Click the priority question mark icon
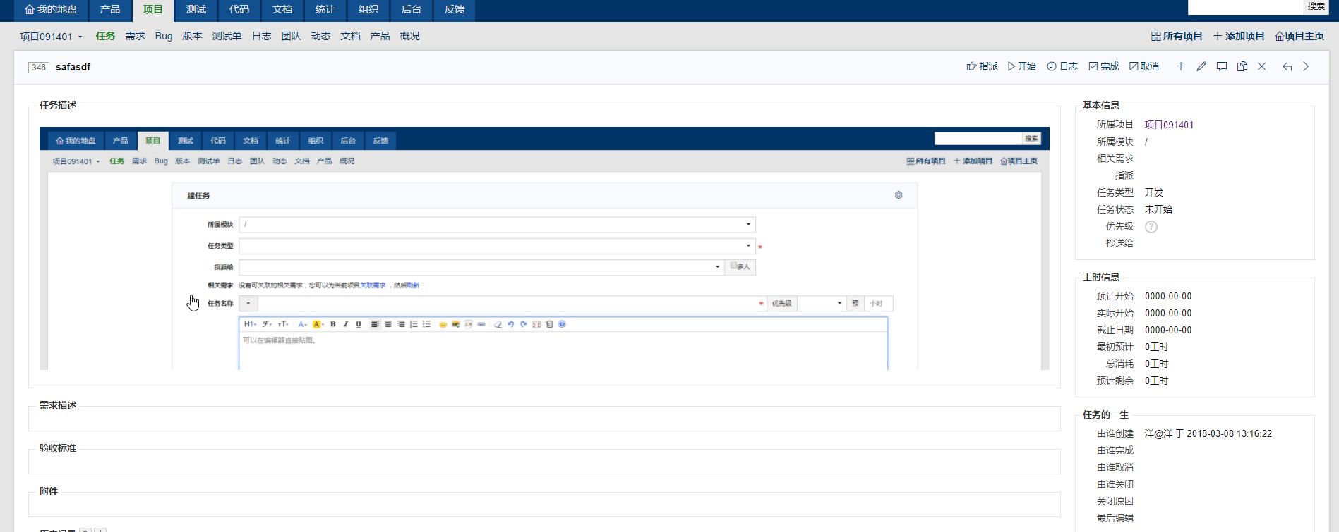Viewport: 1339px width, 532px height. pyautogui.click(x=1151, y=227)
